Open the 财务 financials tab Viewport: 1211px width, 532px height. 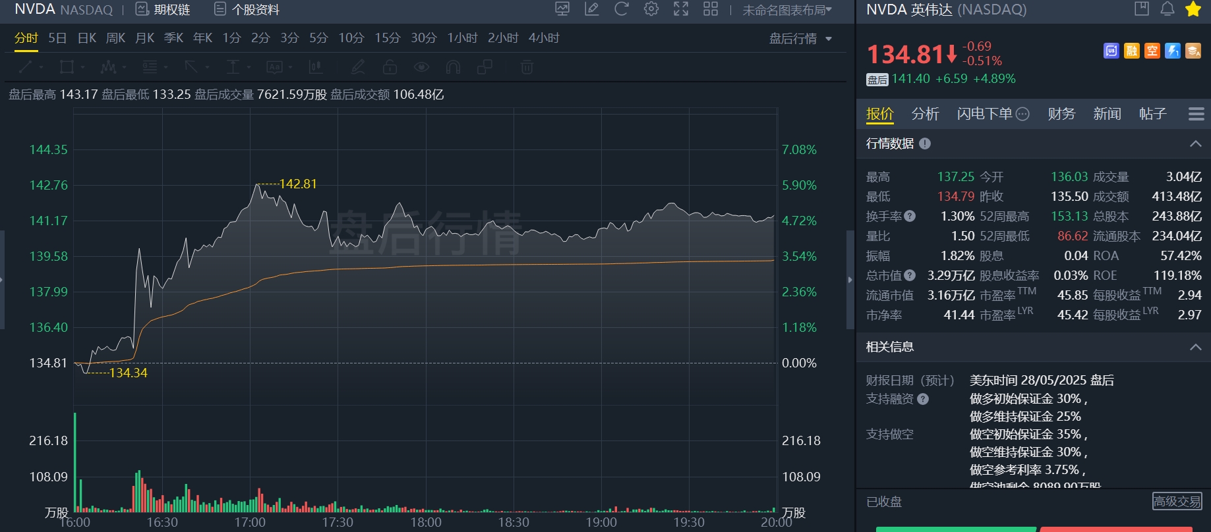[x=1061, y=114]
